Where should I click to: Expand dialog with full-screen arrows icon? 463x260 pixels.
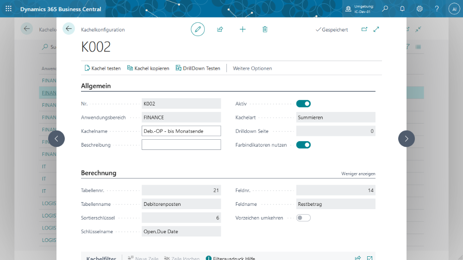[x=376, y=29]
